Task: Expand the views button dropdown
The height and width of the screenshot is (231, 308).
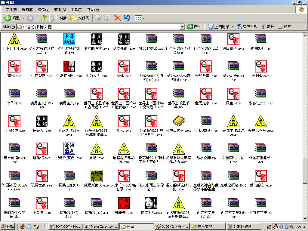Action: pos(143,18)
